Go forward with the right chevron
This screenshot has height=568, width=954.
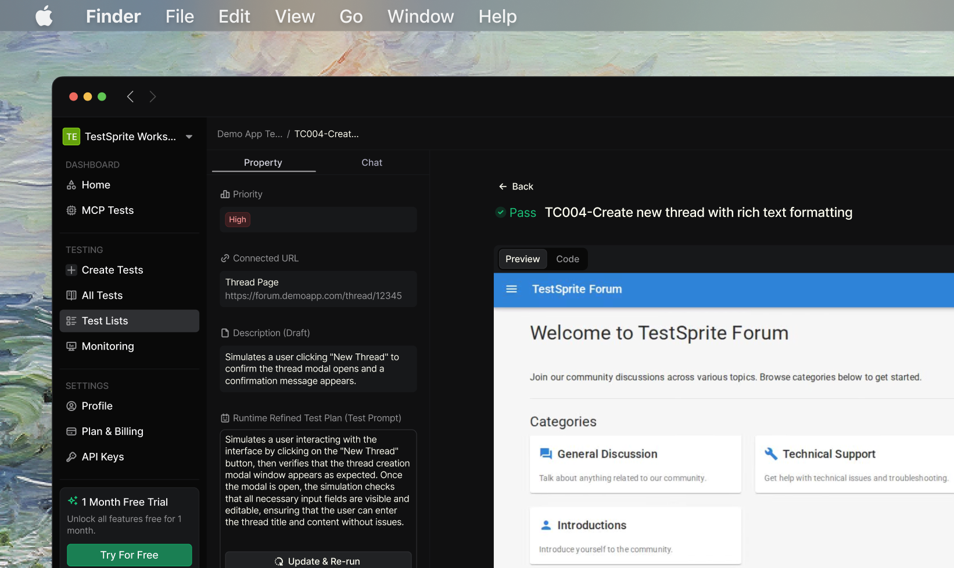pos(153,97)
